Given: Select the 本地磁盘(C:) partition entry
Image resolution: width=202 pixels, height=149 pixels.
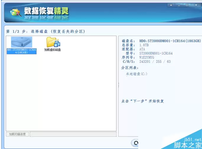Looking at the screenshot, I should point(136,74).
